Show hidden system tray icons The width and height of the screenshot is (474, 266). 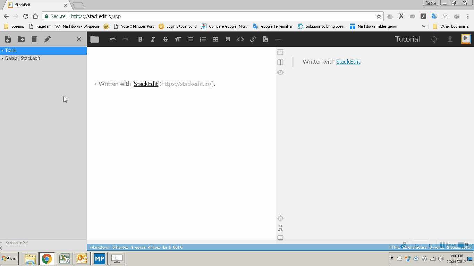[392, 259]
